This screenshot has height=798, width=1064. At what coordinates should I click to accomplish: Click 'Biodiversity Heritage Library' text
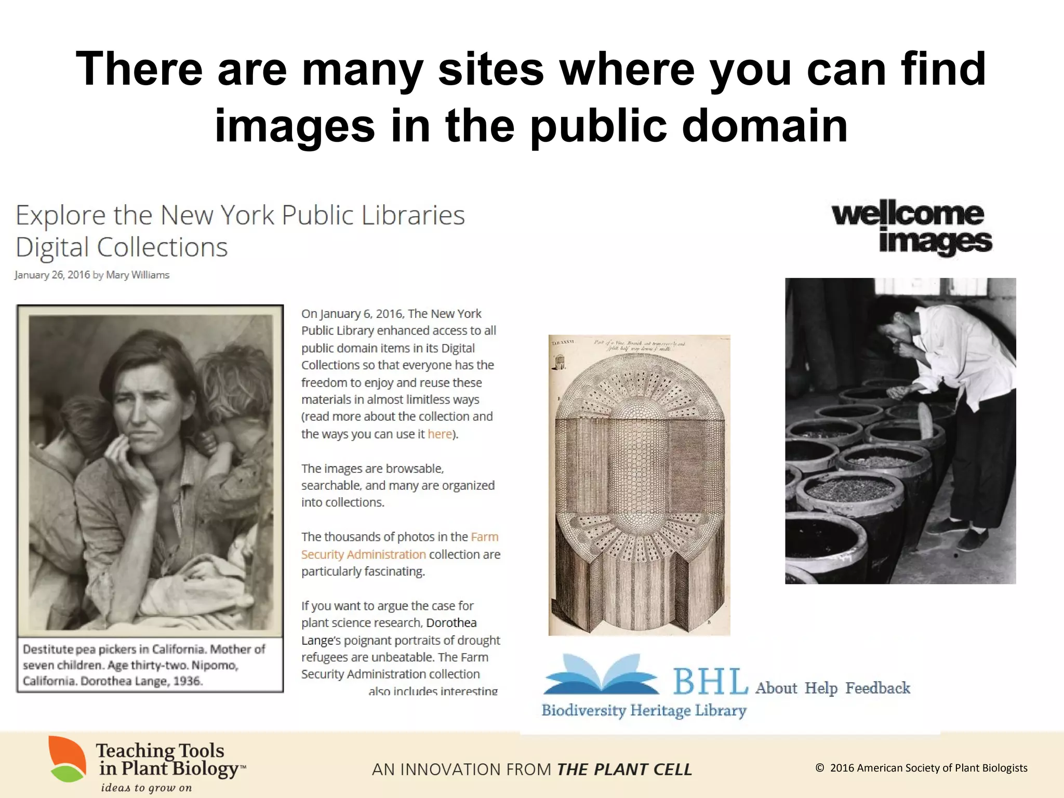[644, 711]
